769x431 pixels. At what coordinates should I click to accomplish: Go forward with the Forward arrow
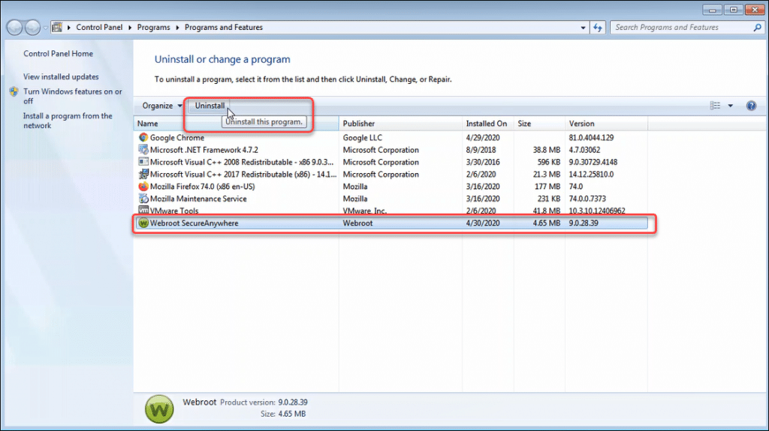click(32, 28)
